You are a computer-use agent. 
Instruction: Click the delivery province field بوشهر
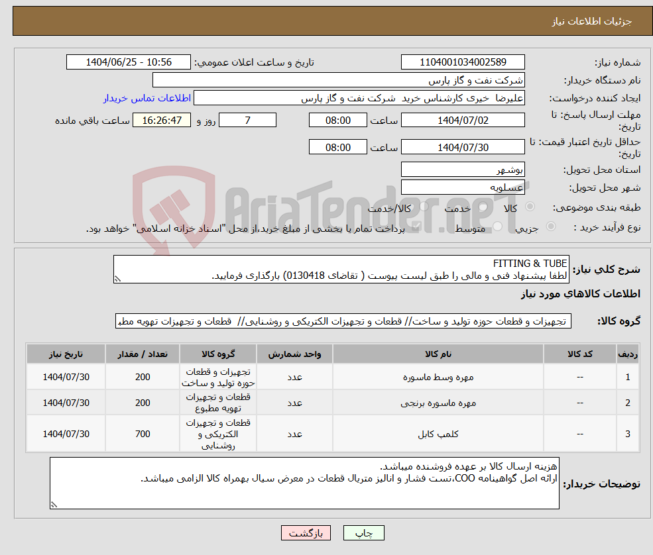click(x=462, y=169)
